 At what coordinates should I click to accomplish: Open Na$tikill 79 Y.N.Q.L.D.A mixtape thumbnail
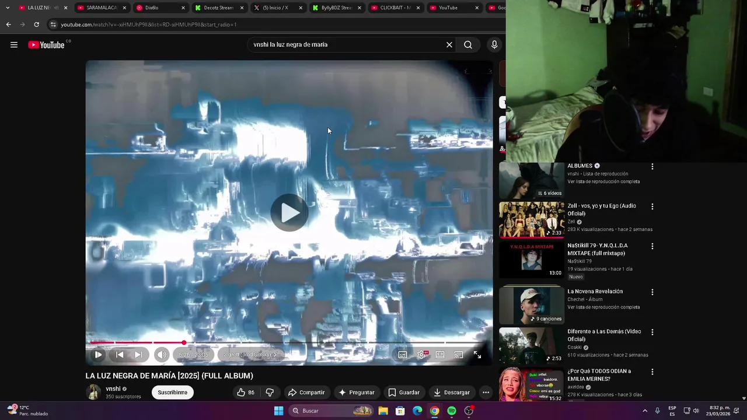click(x=532, y=260)
